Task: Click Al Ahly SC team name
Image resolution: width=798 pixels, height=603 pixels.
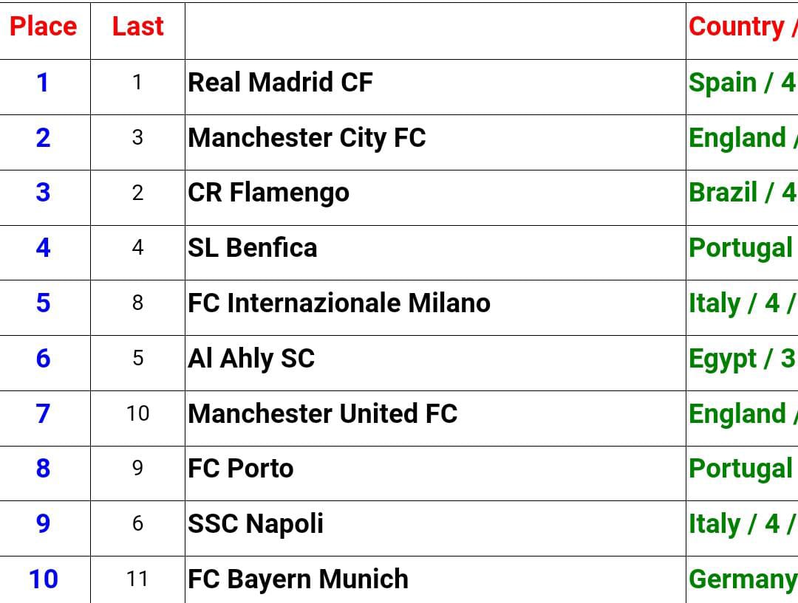Action: pos(251,359)
